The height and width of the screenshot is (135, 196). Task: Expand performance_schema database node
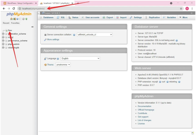[3, 41]
